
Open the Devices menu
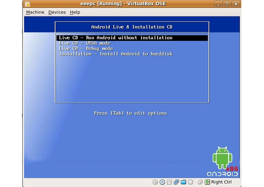click(x=57, y=12)
